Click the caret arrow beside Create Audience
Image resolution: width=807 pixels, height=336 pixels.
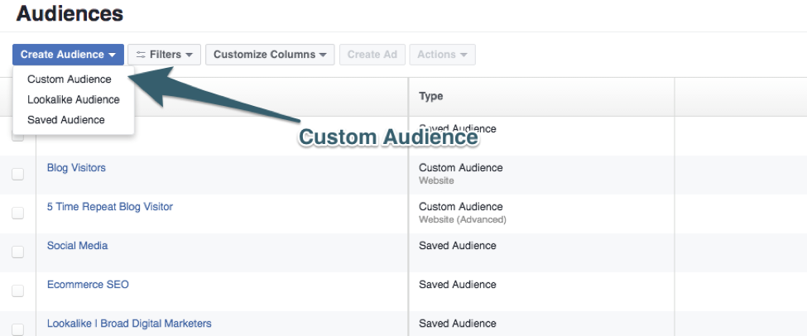(x=112, y=55)
